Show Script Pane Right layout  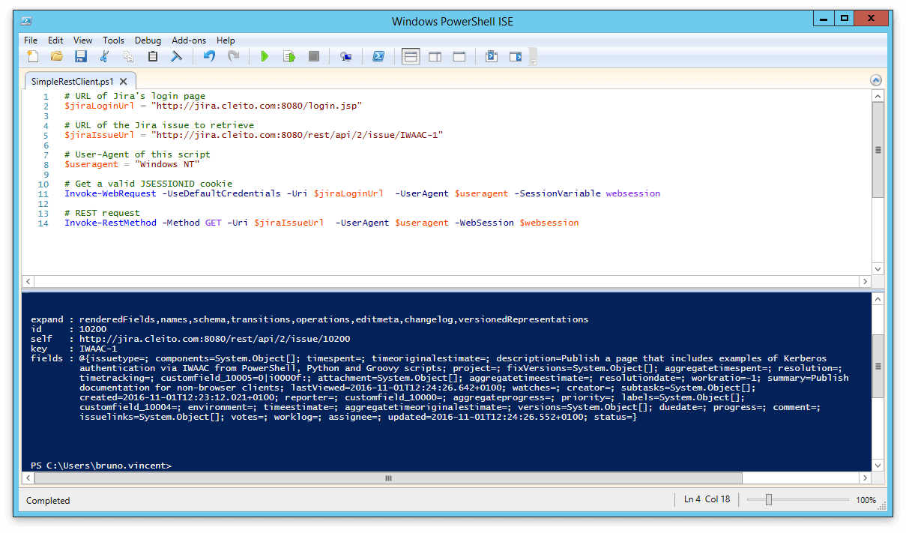[435, 56]
